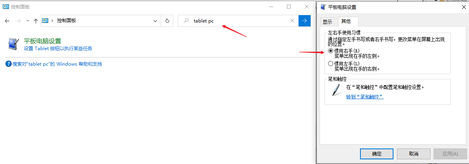Open 平板电脑设置 heading link
Screen dimensions: 469x164
tap(42, 41)
